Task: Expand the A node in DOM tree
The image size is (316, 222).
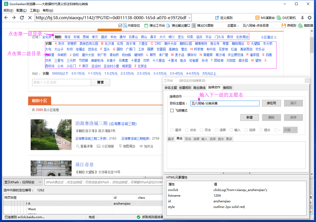Action: point(27,203)
